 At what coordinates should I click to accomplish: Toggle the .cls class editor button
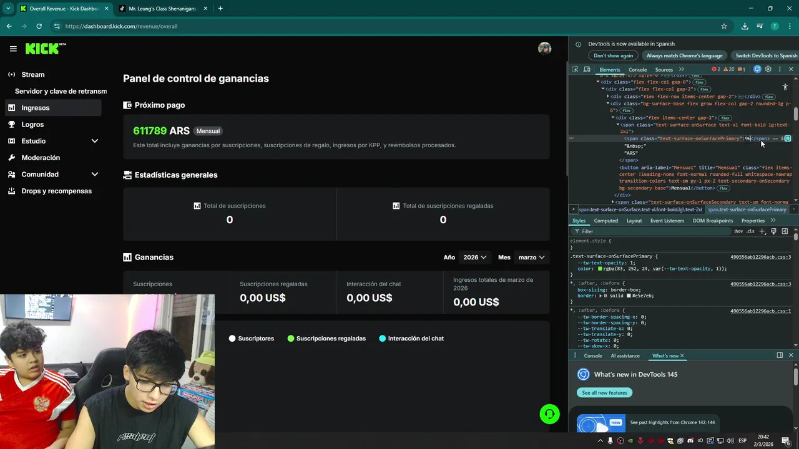click(750, 231)
